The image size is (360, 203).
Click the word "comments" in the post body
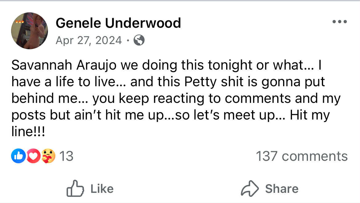pos(257,99)
